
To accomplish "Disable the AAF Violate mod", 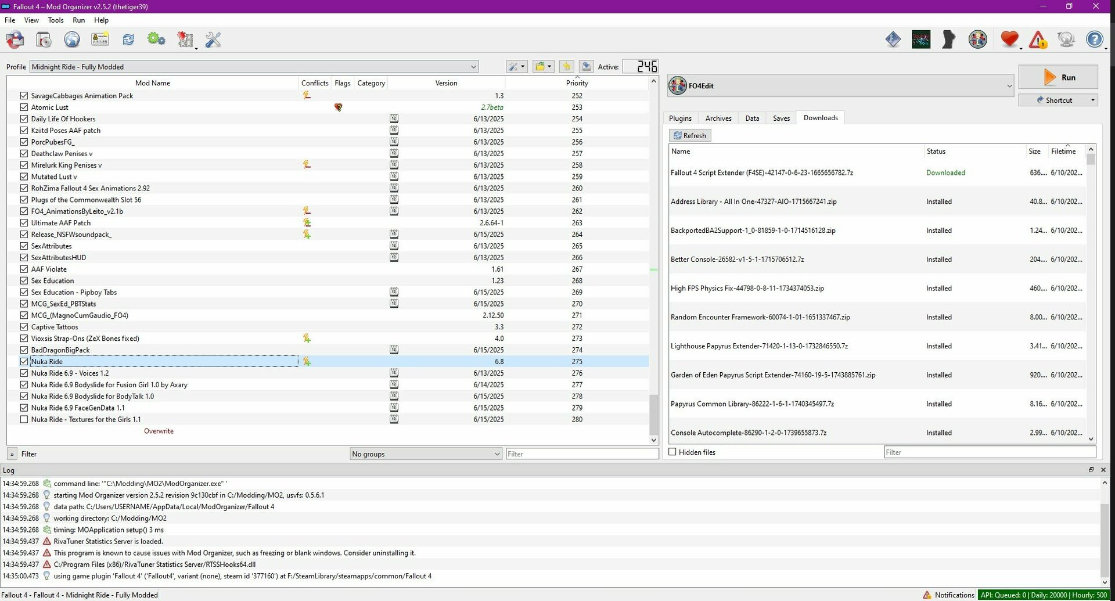I will [x=24, y=269].
